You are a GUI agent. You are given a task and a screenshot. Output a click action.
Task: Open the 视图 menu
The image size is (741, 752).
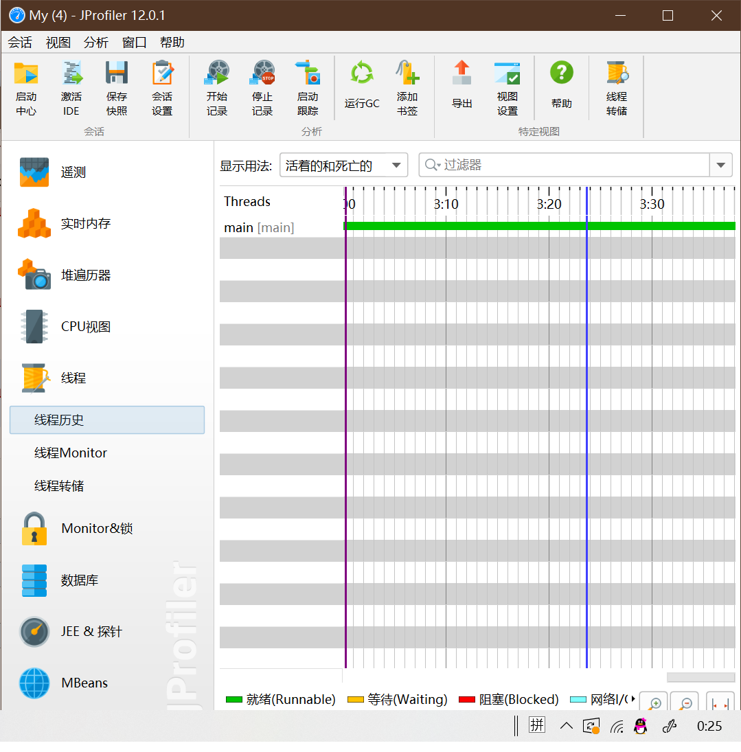point(58,43)
